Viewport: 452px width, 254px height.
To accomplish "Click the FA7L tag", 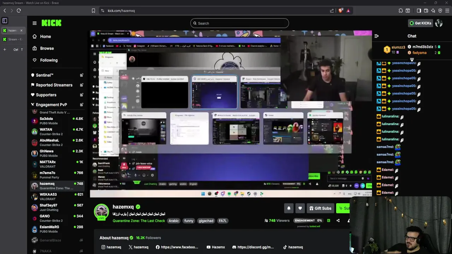I will (x=222, y=221).
